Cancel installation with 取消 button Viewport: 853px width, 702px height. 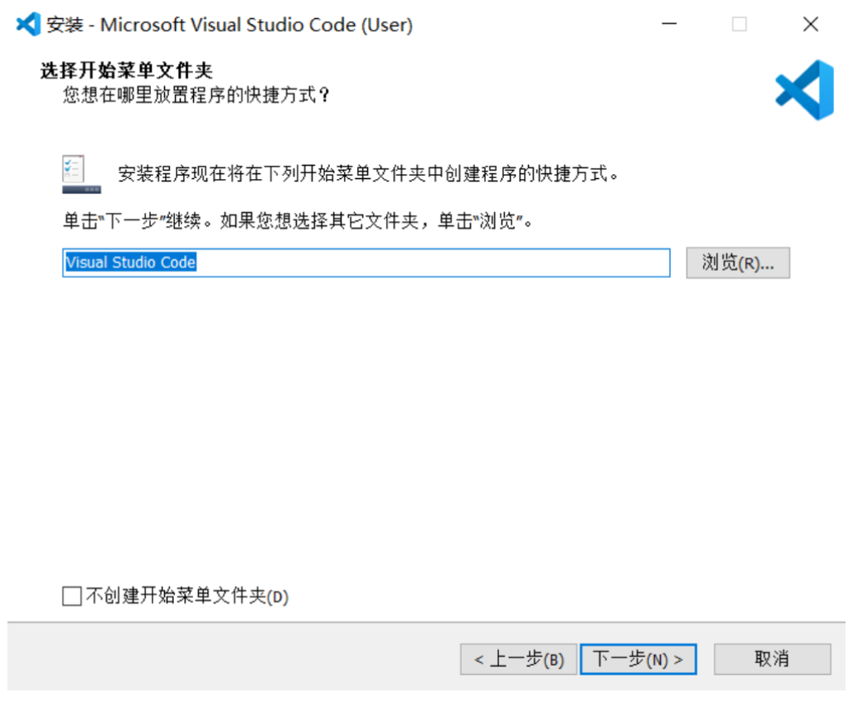click(772, 659)
